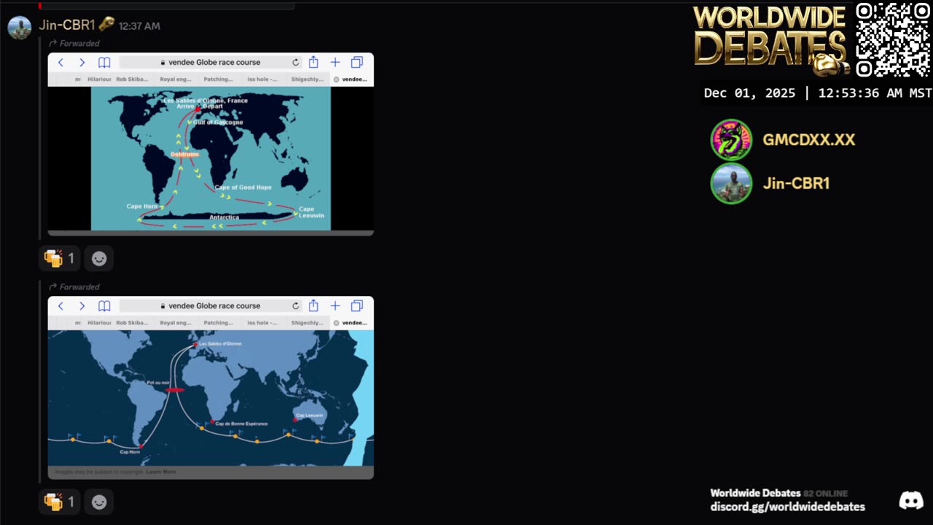Click the new tab plus in the Antarctica map screenshot
The height and width of the screenshot is (525, 933).
click(x=335, y=63)
